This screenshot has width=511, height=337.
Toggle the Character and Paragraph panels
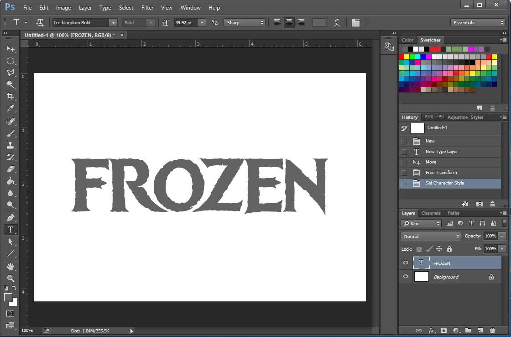[x=356, y=22]
